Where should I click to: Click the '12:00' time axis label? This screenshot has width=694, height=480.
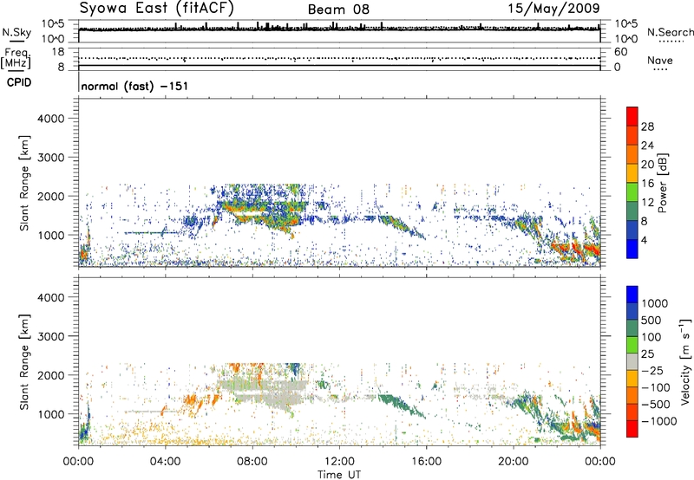[339, 462]
